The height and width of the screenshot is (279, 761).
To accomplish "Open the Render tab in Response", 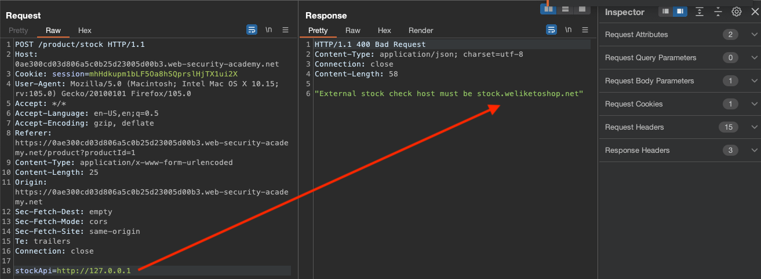I will pos(421,30).
